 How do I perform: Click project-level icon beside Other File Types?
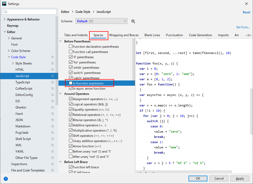click(x=52, y=158)
